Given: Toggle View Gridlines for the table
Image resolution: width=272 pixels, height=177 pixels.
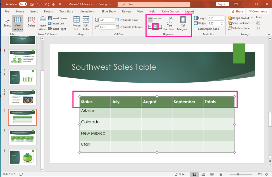Looking at the screenshot, I should coord(18,23).
